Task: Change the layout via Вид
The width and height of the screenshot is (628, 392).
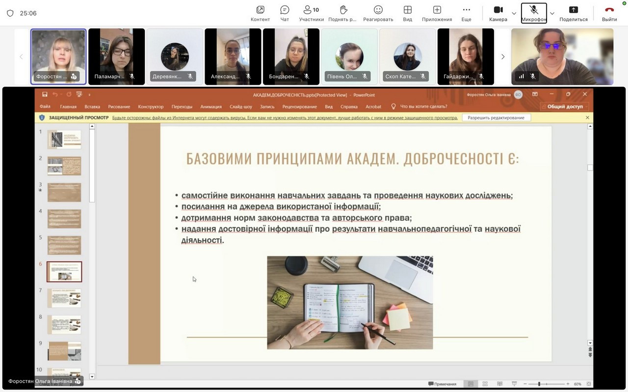Action: (408, 13)
